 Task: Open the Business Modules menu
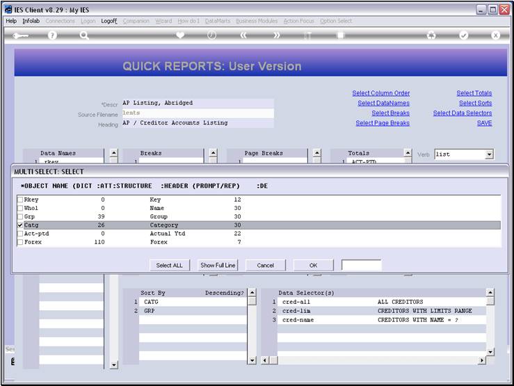point(257,21)
